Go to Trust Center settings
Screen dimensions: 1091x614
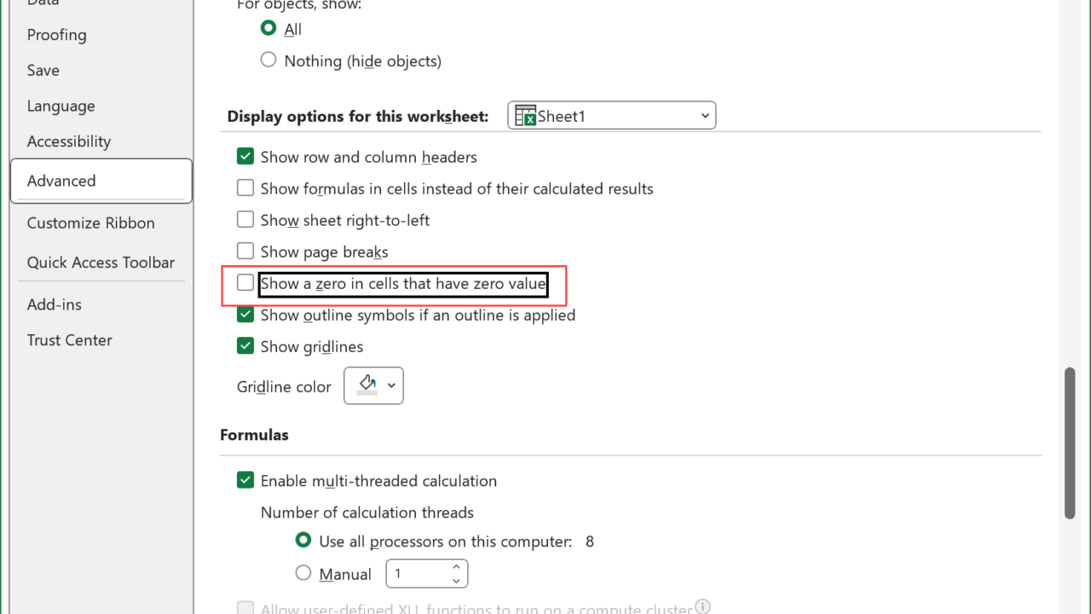click(69, 340)
